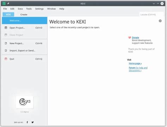Image resolution: width=167 pixels, height=127 pixels.
Task: Minimize the KEXI window with the down chevron
Action: [154, 4]
